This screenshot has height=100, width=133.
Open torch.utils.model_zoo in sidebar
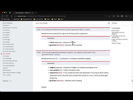click(x=8, y=63)
